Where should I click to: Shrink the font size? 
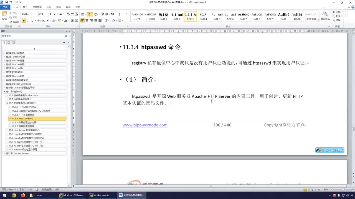(x=55, y=14)
